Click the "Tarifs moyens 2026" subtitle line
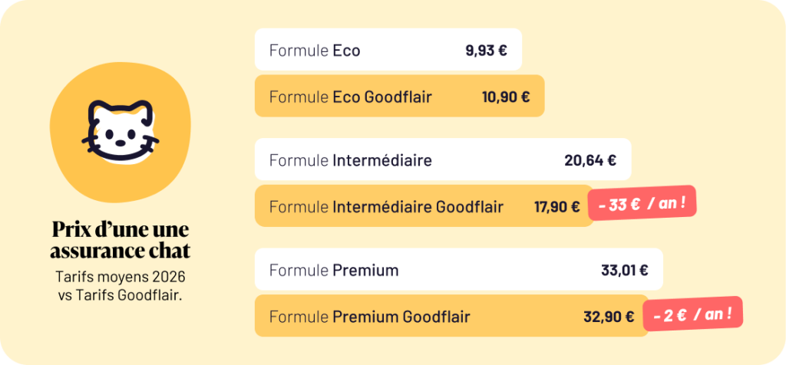 point(121,276)
